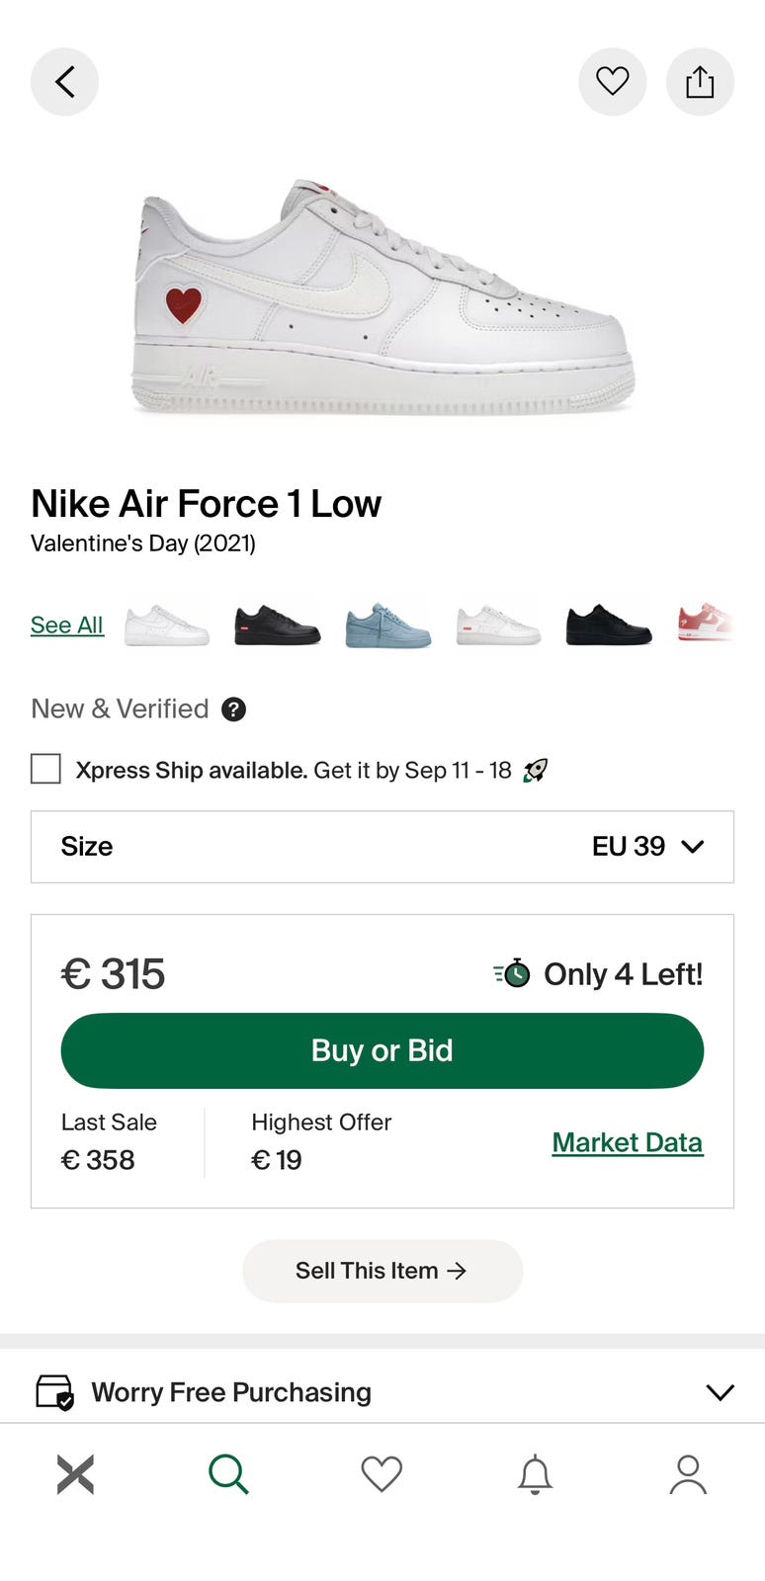Image resolution: width=765 pixels, height=1581 pixels.
Task: Select the search magnifier in bottom bar
Action: (x=228, y=1474)
